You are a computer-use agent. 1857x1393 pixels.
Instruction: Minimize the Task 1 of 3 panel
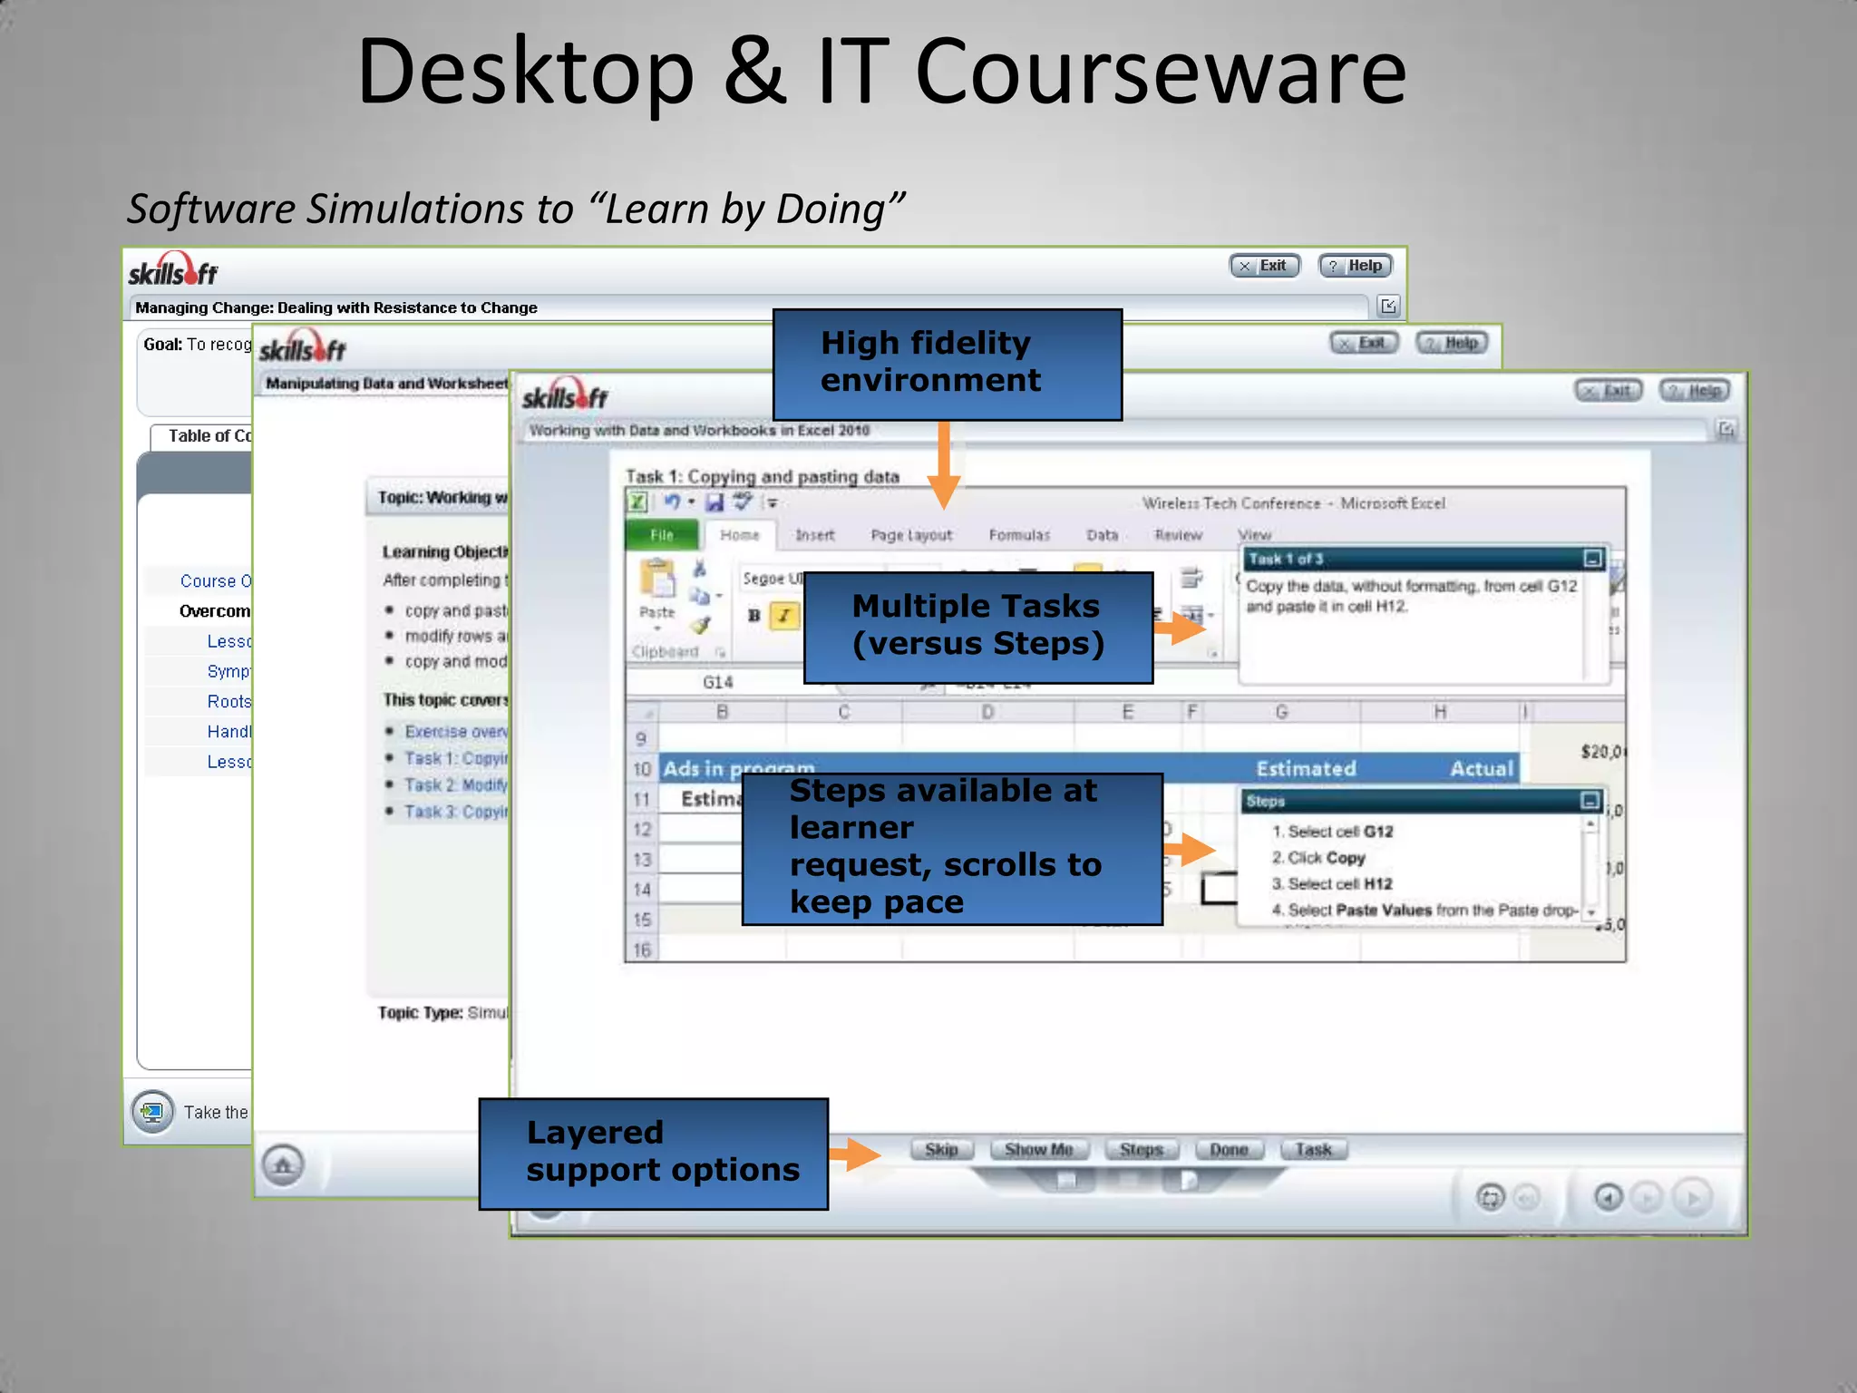point(1592,559)
